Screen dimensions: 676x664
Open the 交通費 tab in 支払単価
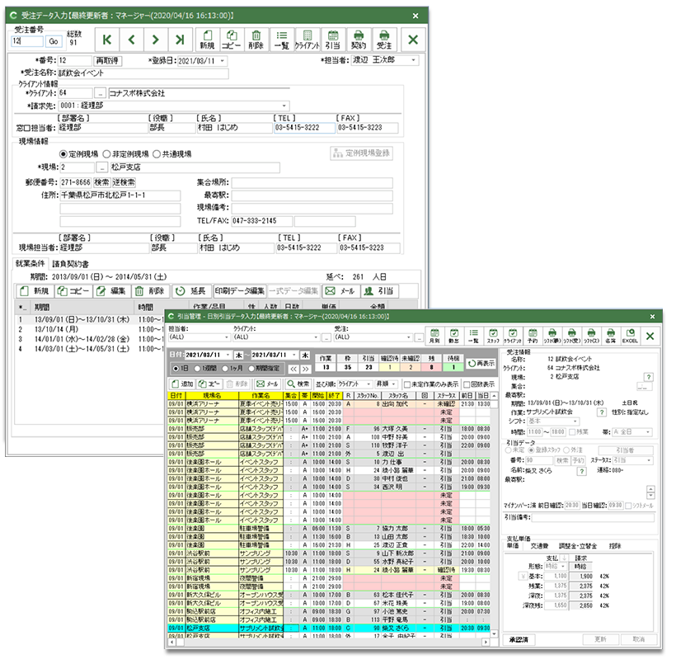pyautogui.click(x=539, y=545)
